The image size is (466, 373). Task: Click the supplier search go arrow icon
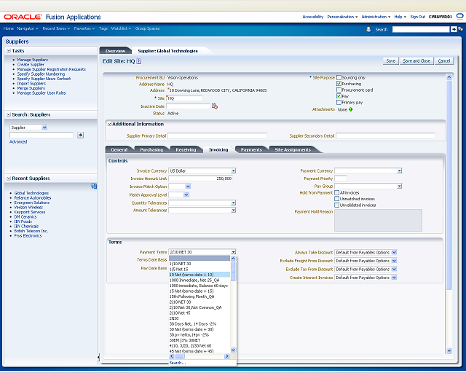(80, 135)
